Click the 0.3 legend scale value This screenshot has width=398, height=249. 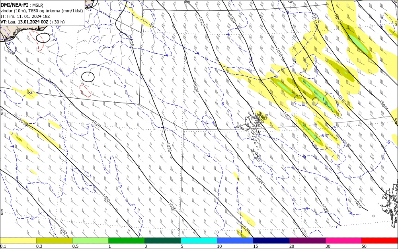[39, 246]
